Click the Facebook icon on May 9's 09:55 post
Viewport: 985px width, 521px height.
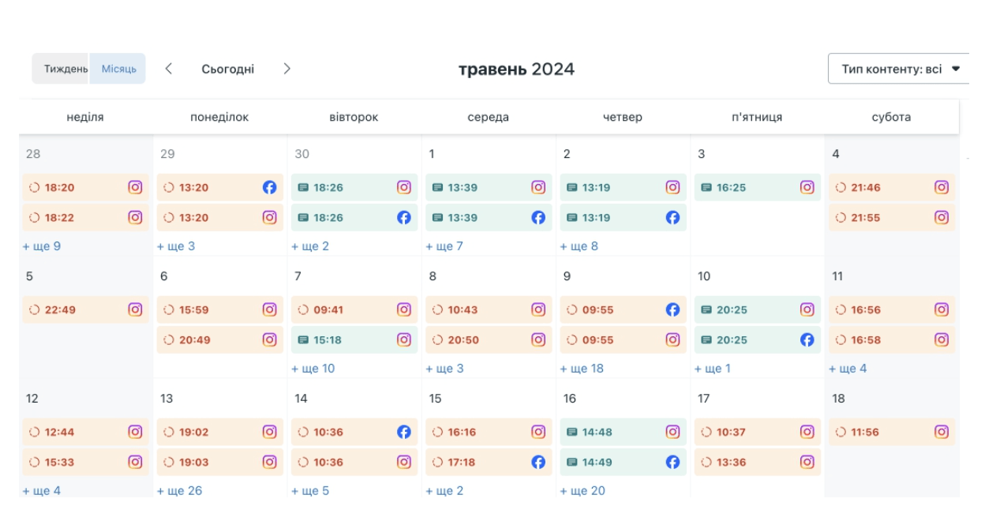(672, 310)
